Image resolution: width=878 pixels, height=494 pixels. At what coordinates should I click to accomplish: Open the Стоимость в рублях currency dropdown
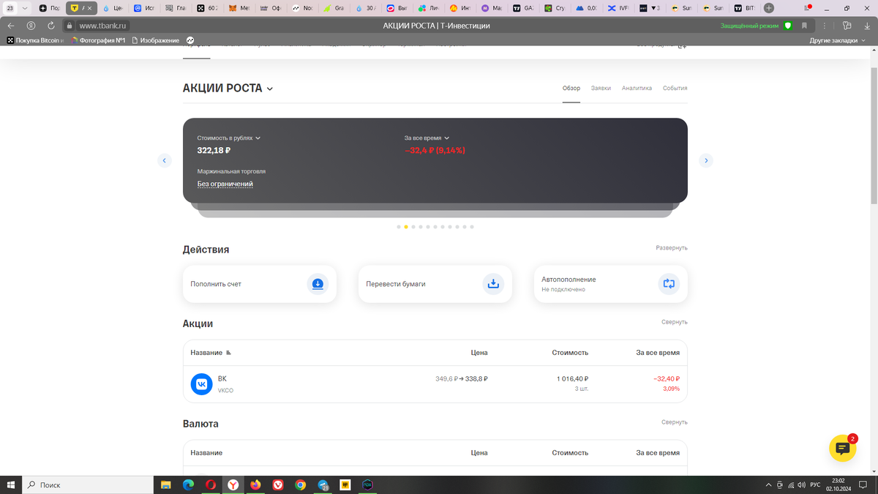click(229, 138)
